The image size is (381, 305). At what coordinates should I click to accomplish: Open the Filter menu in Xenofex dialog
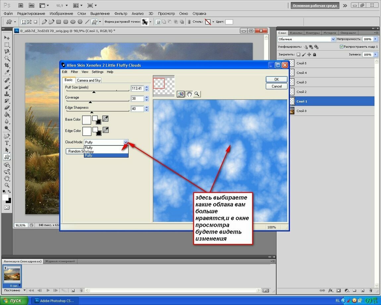[x=74, y=72]
